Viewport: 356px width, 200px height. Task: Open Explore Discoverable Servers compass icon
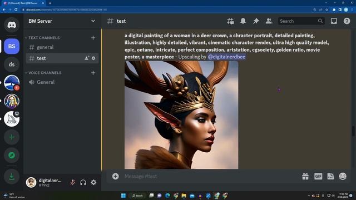[12, 156]
